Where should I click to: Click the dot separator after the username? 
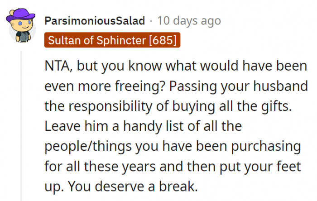152,21
